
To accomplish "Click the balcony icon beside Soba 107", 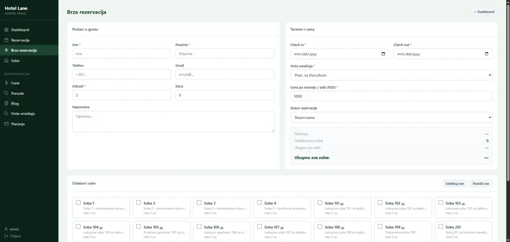I will [x=282, y=228].
